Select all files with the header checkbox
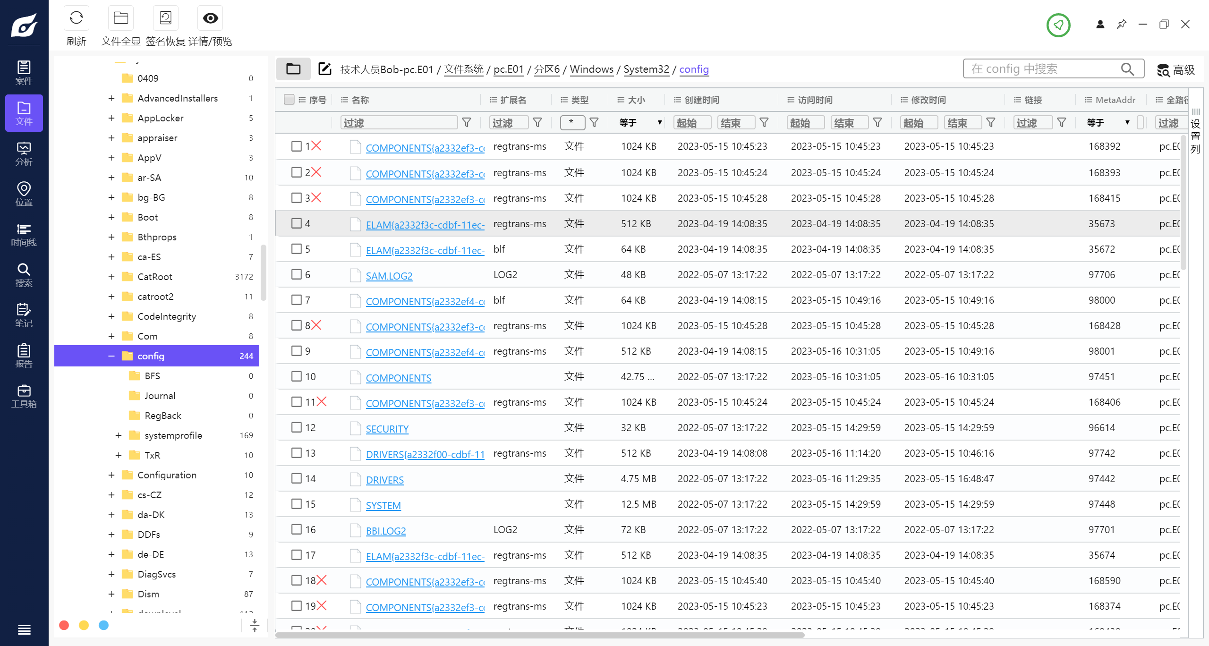The image size is (1209, 646). tap(289, 100)
